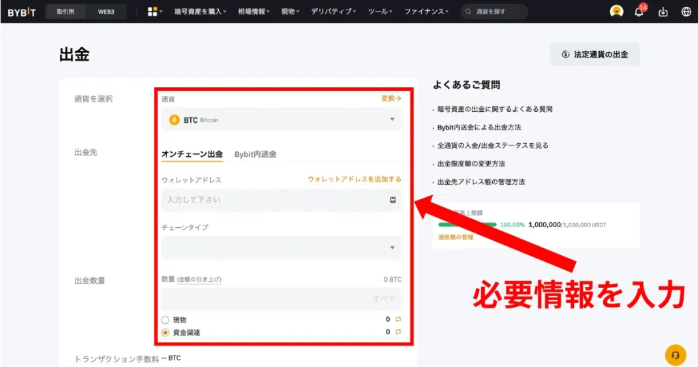Image resolution: width=698 pixels, height=367 pixels.
Task: Click the BTC coin icon
Action: 174,120
